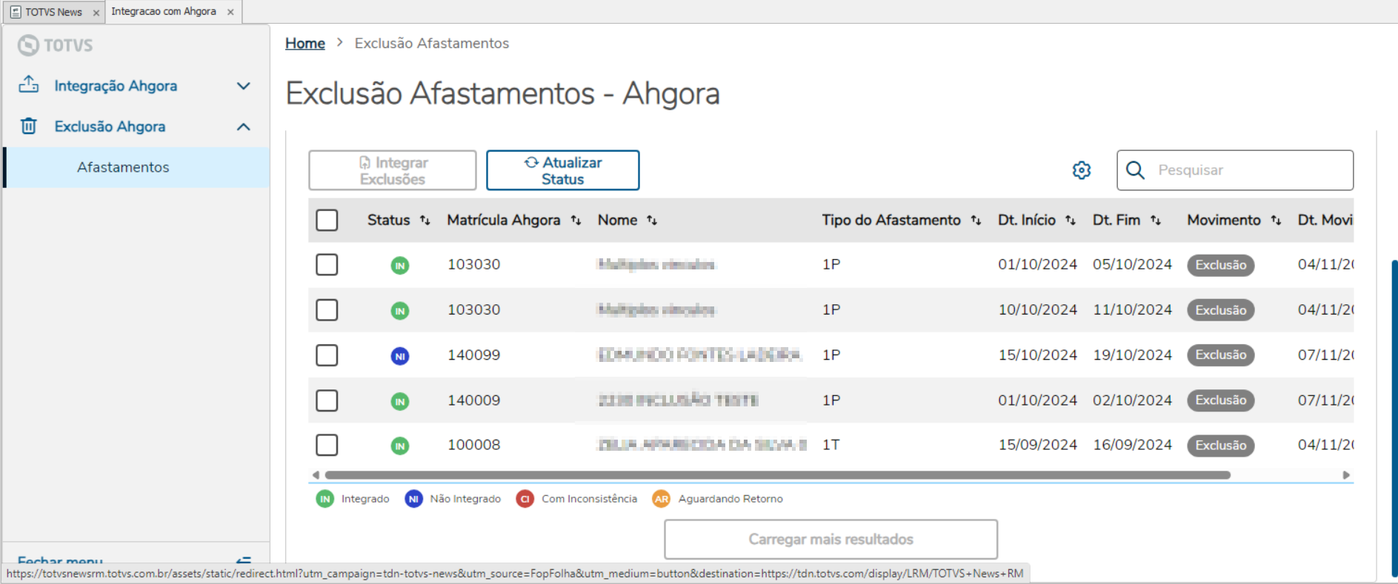Click the Integrar Exclusões button
Image resolution: width=1398 pixels, height=584 pixels.
point(393,170)
